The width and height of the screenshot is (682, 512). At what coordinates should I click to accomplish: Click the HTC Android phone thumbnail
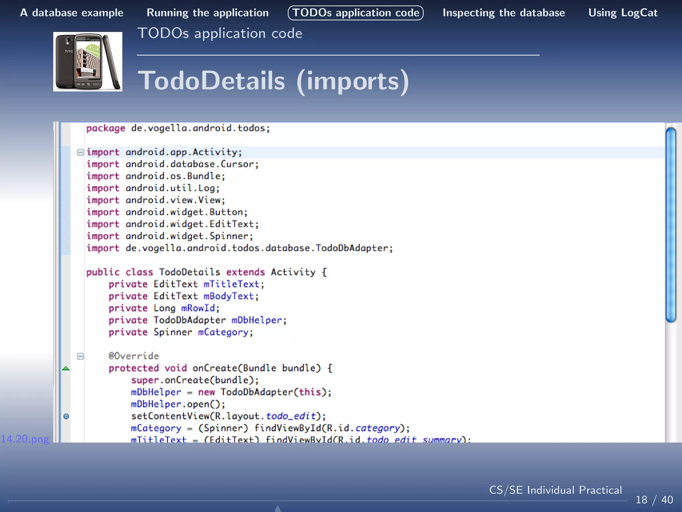[88, 62]
